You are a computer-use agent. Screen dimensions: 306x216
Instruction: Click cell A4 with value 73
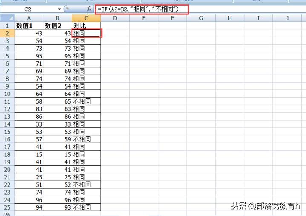pyautogui.click(x=29, y=49)
